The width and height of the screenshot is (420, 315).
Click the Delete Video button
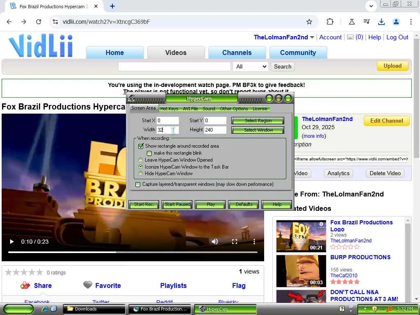[385, 173]
